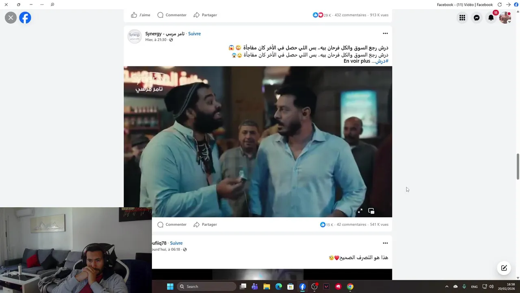Expand post text with En voir plus
The height and width of the screenshot is (293, 520).
(x=357, y=61)
